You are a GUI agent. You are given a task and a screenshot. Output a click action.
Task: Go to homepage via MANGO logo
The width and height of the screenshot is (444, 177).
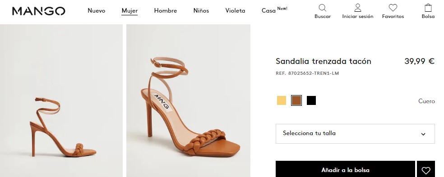(39, 11)
